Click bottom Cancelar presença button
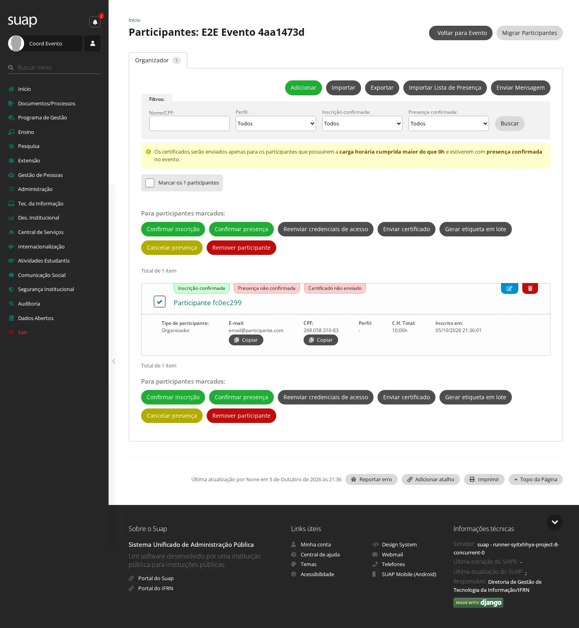Viewport: 579px width, 628px height. [172, 416]
